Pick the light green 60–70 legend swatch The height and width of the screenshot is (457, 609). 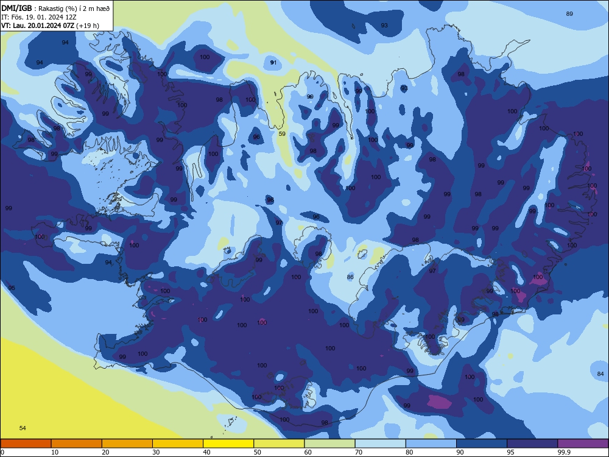point(329,444)
